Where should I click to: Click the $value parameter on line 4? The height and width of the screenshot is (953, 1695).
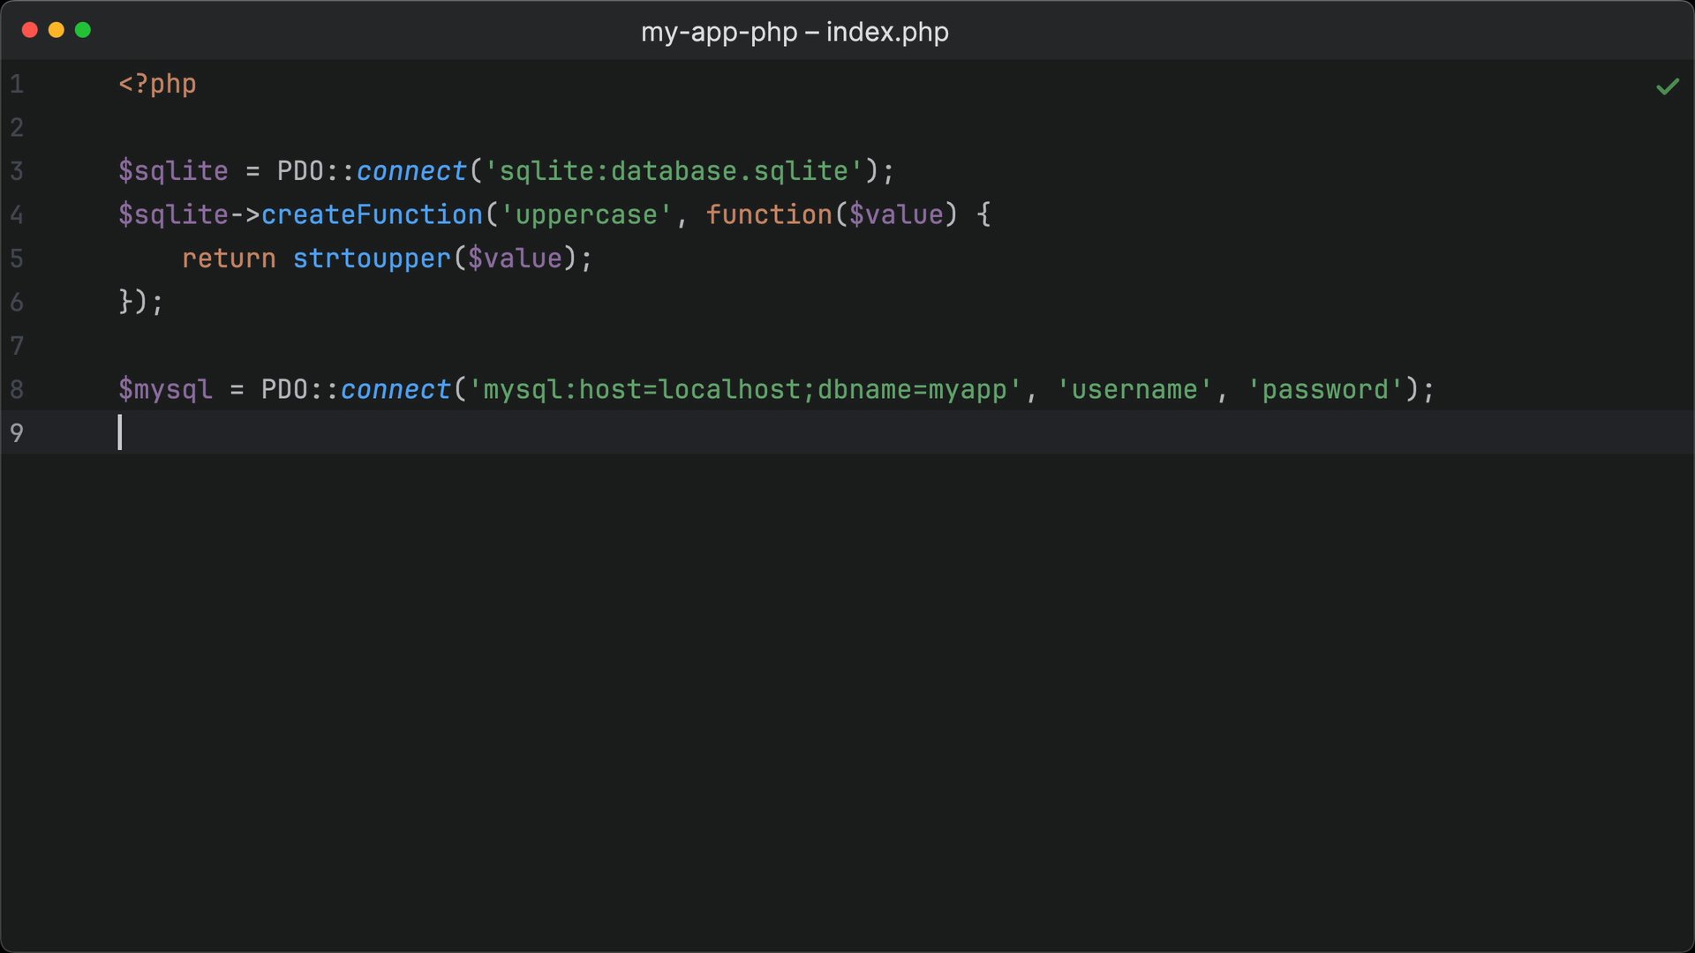(x=896, y=214)
